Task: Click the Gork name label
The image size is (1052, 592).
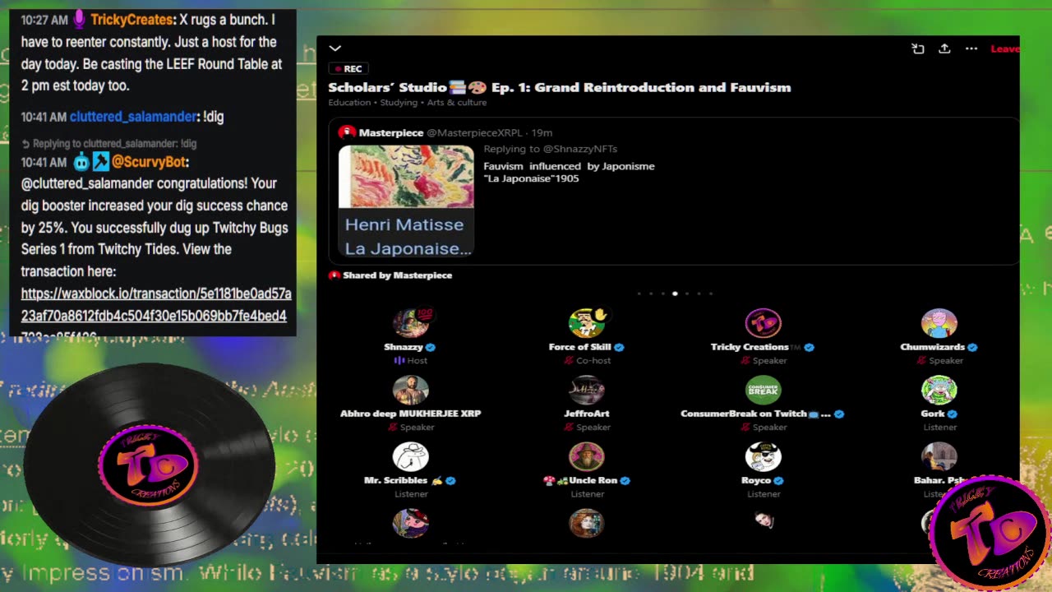Action: click(933, 414)
